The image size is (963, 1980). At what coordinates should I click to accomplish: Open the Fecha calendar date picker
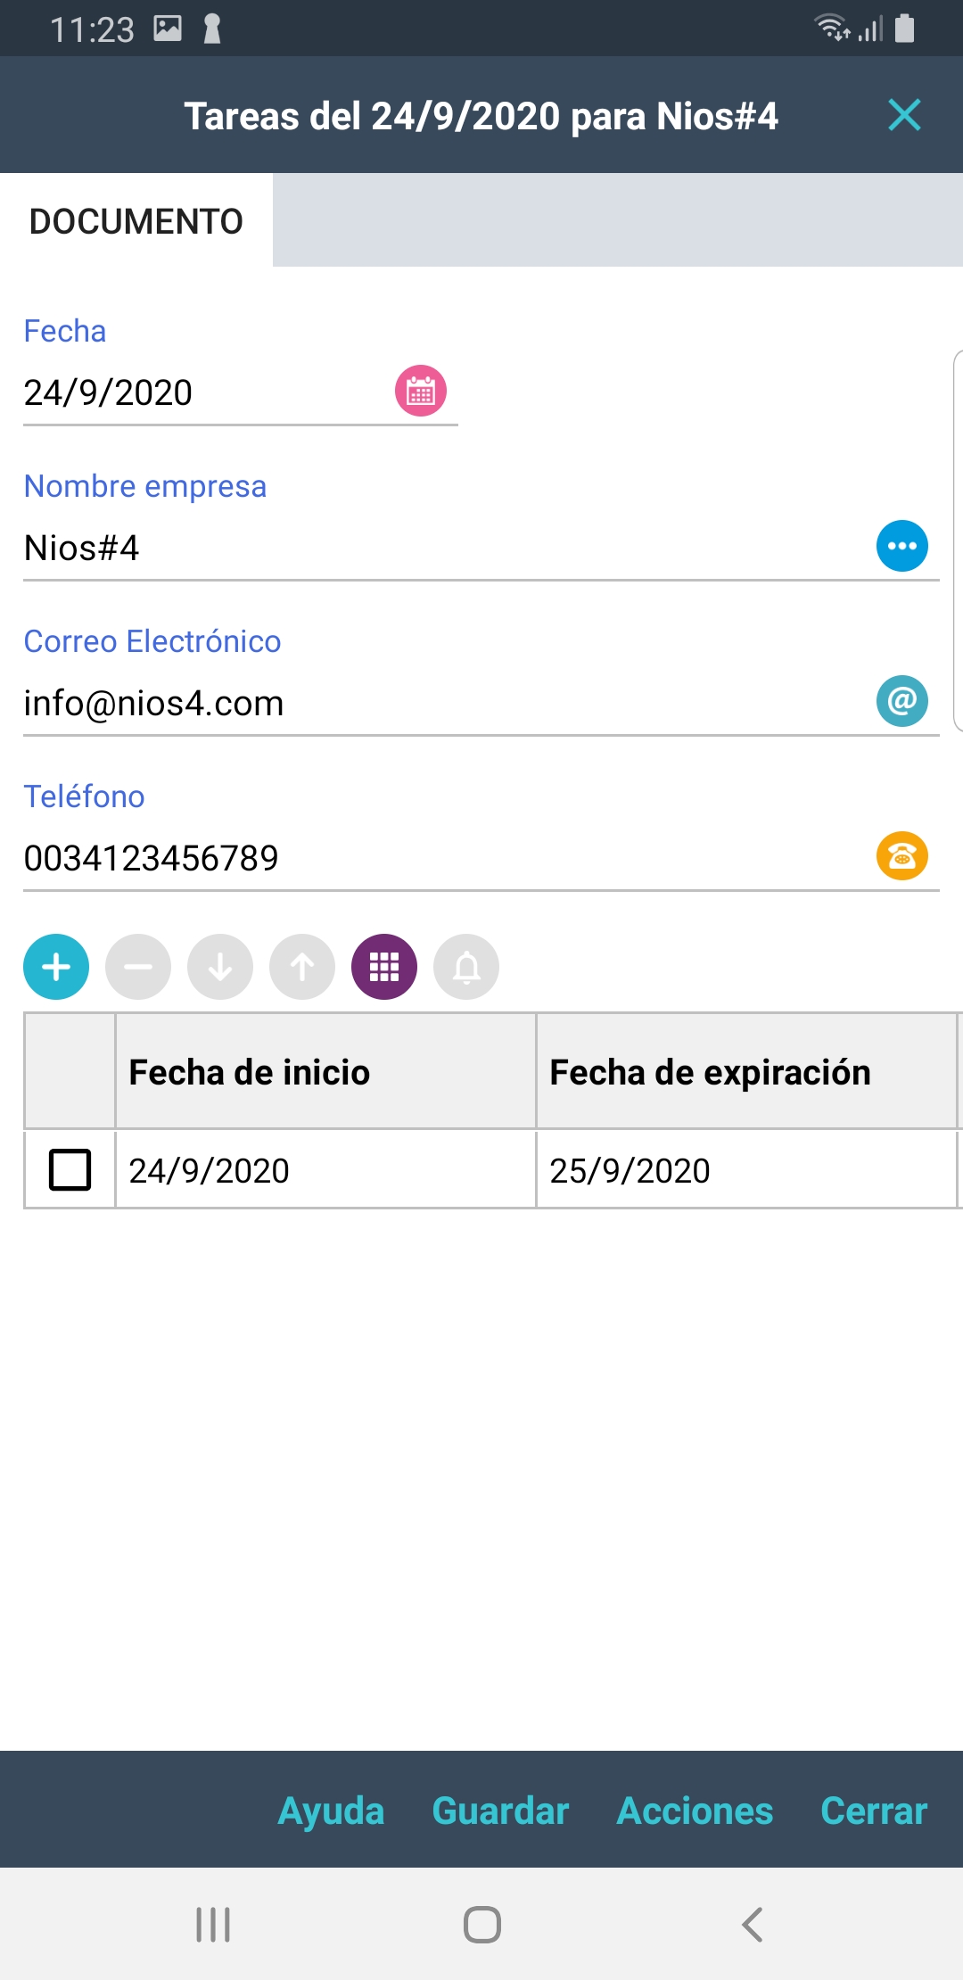(x=421, y=391)
